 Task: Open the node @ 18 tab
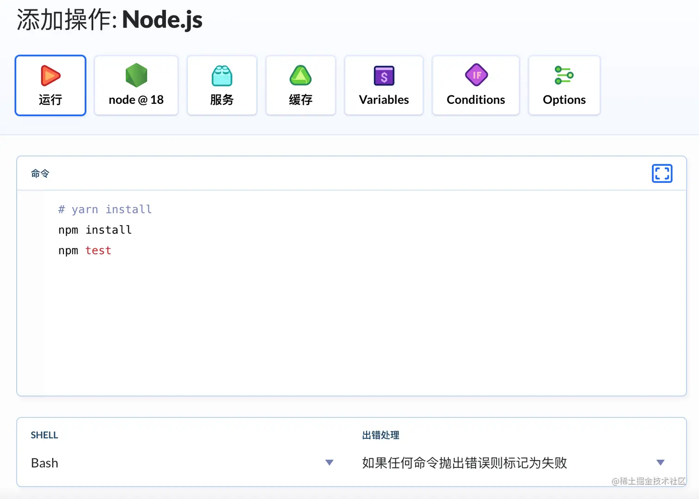click(x=136, y=85)
